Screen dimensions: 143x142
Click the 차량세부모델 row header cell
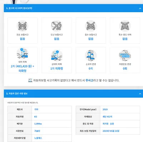[20, 138]
